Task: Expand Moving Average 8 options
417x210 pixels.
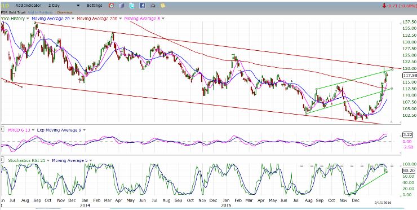Action: coord(163,19)
